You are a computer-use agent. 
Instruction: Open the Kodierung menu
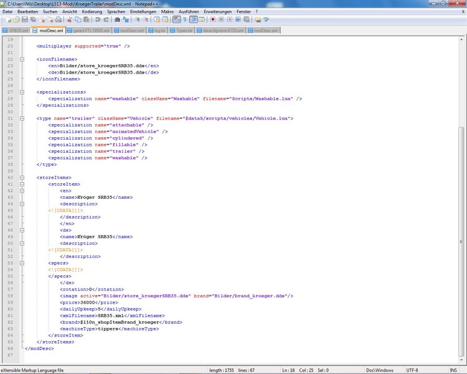tap(92, 12)
